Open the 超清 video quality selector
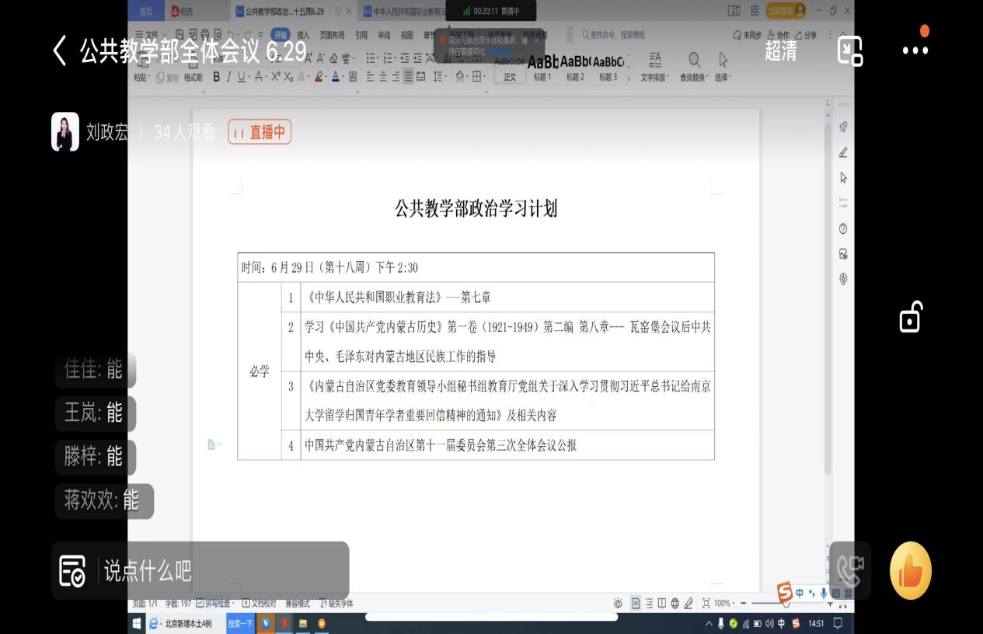This screenshot has height=634, width=983. click(x=781, y=51)
